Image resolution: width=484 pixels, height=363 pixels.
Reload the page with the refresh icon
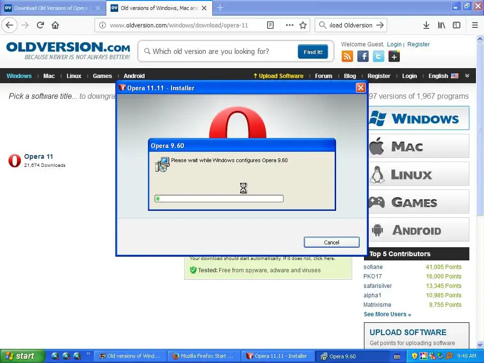point(40,25)
